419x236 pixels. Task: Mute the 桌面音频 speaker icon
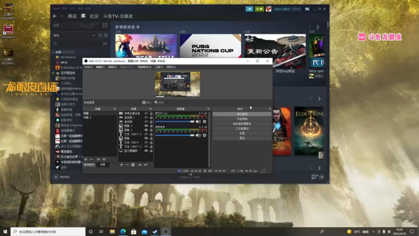198,135
